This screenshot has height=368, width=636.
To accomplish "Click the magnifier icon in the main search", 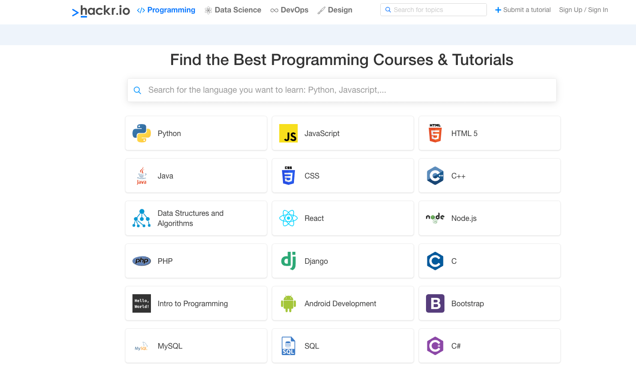I will click(137, 90).
